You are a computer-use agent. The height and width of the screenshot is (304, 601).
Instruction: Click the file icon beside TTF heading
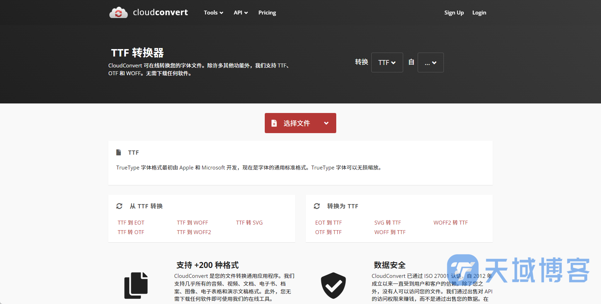(x=119, y=153)
